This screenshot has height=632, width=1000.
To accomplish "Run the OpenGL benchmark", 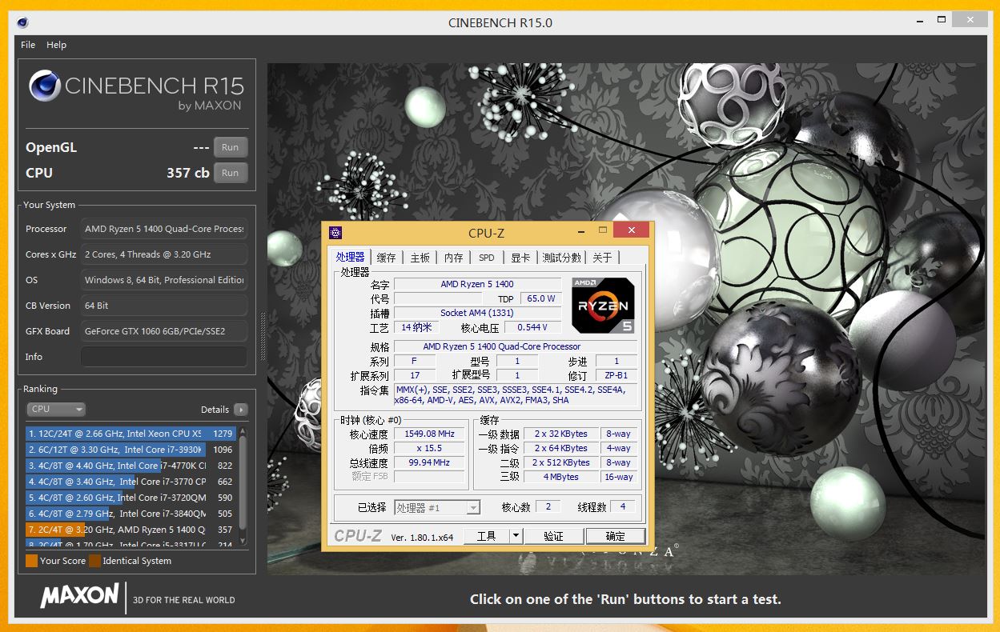I will [230, 146].
